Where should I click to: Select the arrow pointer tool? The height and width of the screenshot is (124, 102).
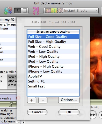[18, 10]
